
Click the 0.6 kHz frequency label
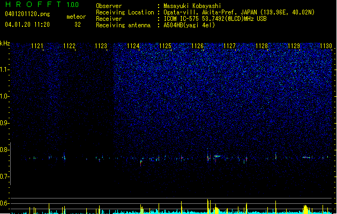4,203
